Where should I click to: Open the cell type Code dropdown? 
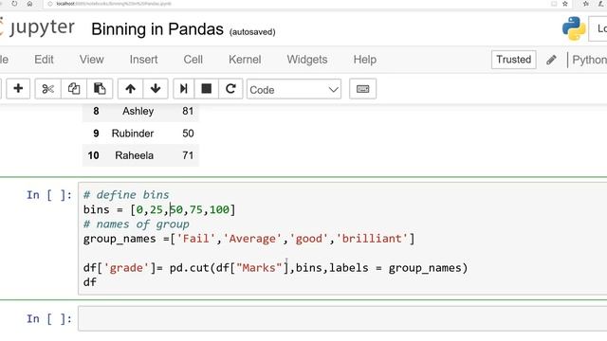pyautogui.click(x=294, y=89)
